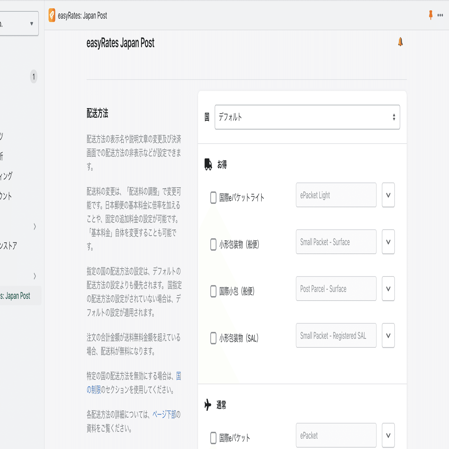Click the お得 group label
The image size is (449, 449).
click(x=222, y=165)
